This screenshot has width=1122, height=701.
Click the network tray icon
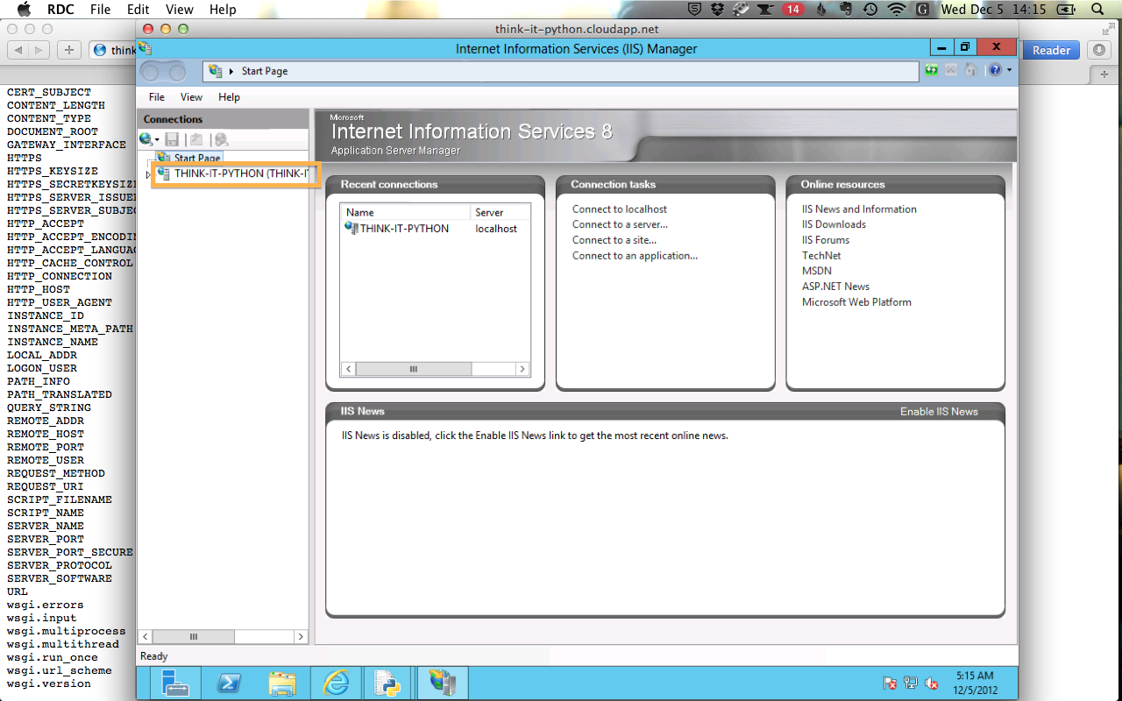tap(911, 683)
